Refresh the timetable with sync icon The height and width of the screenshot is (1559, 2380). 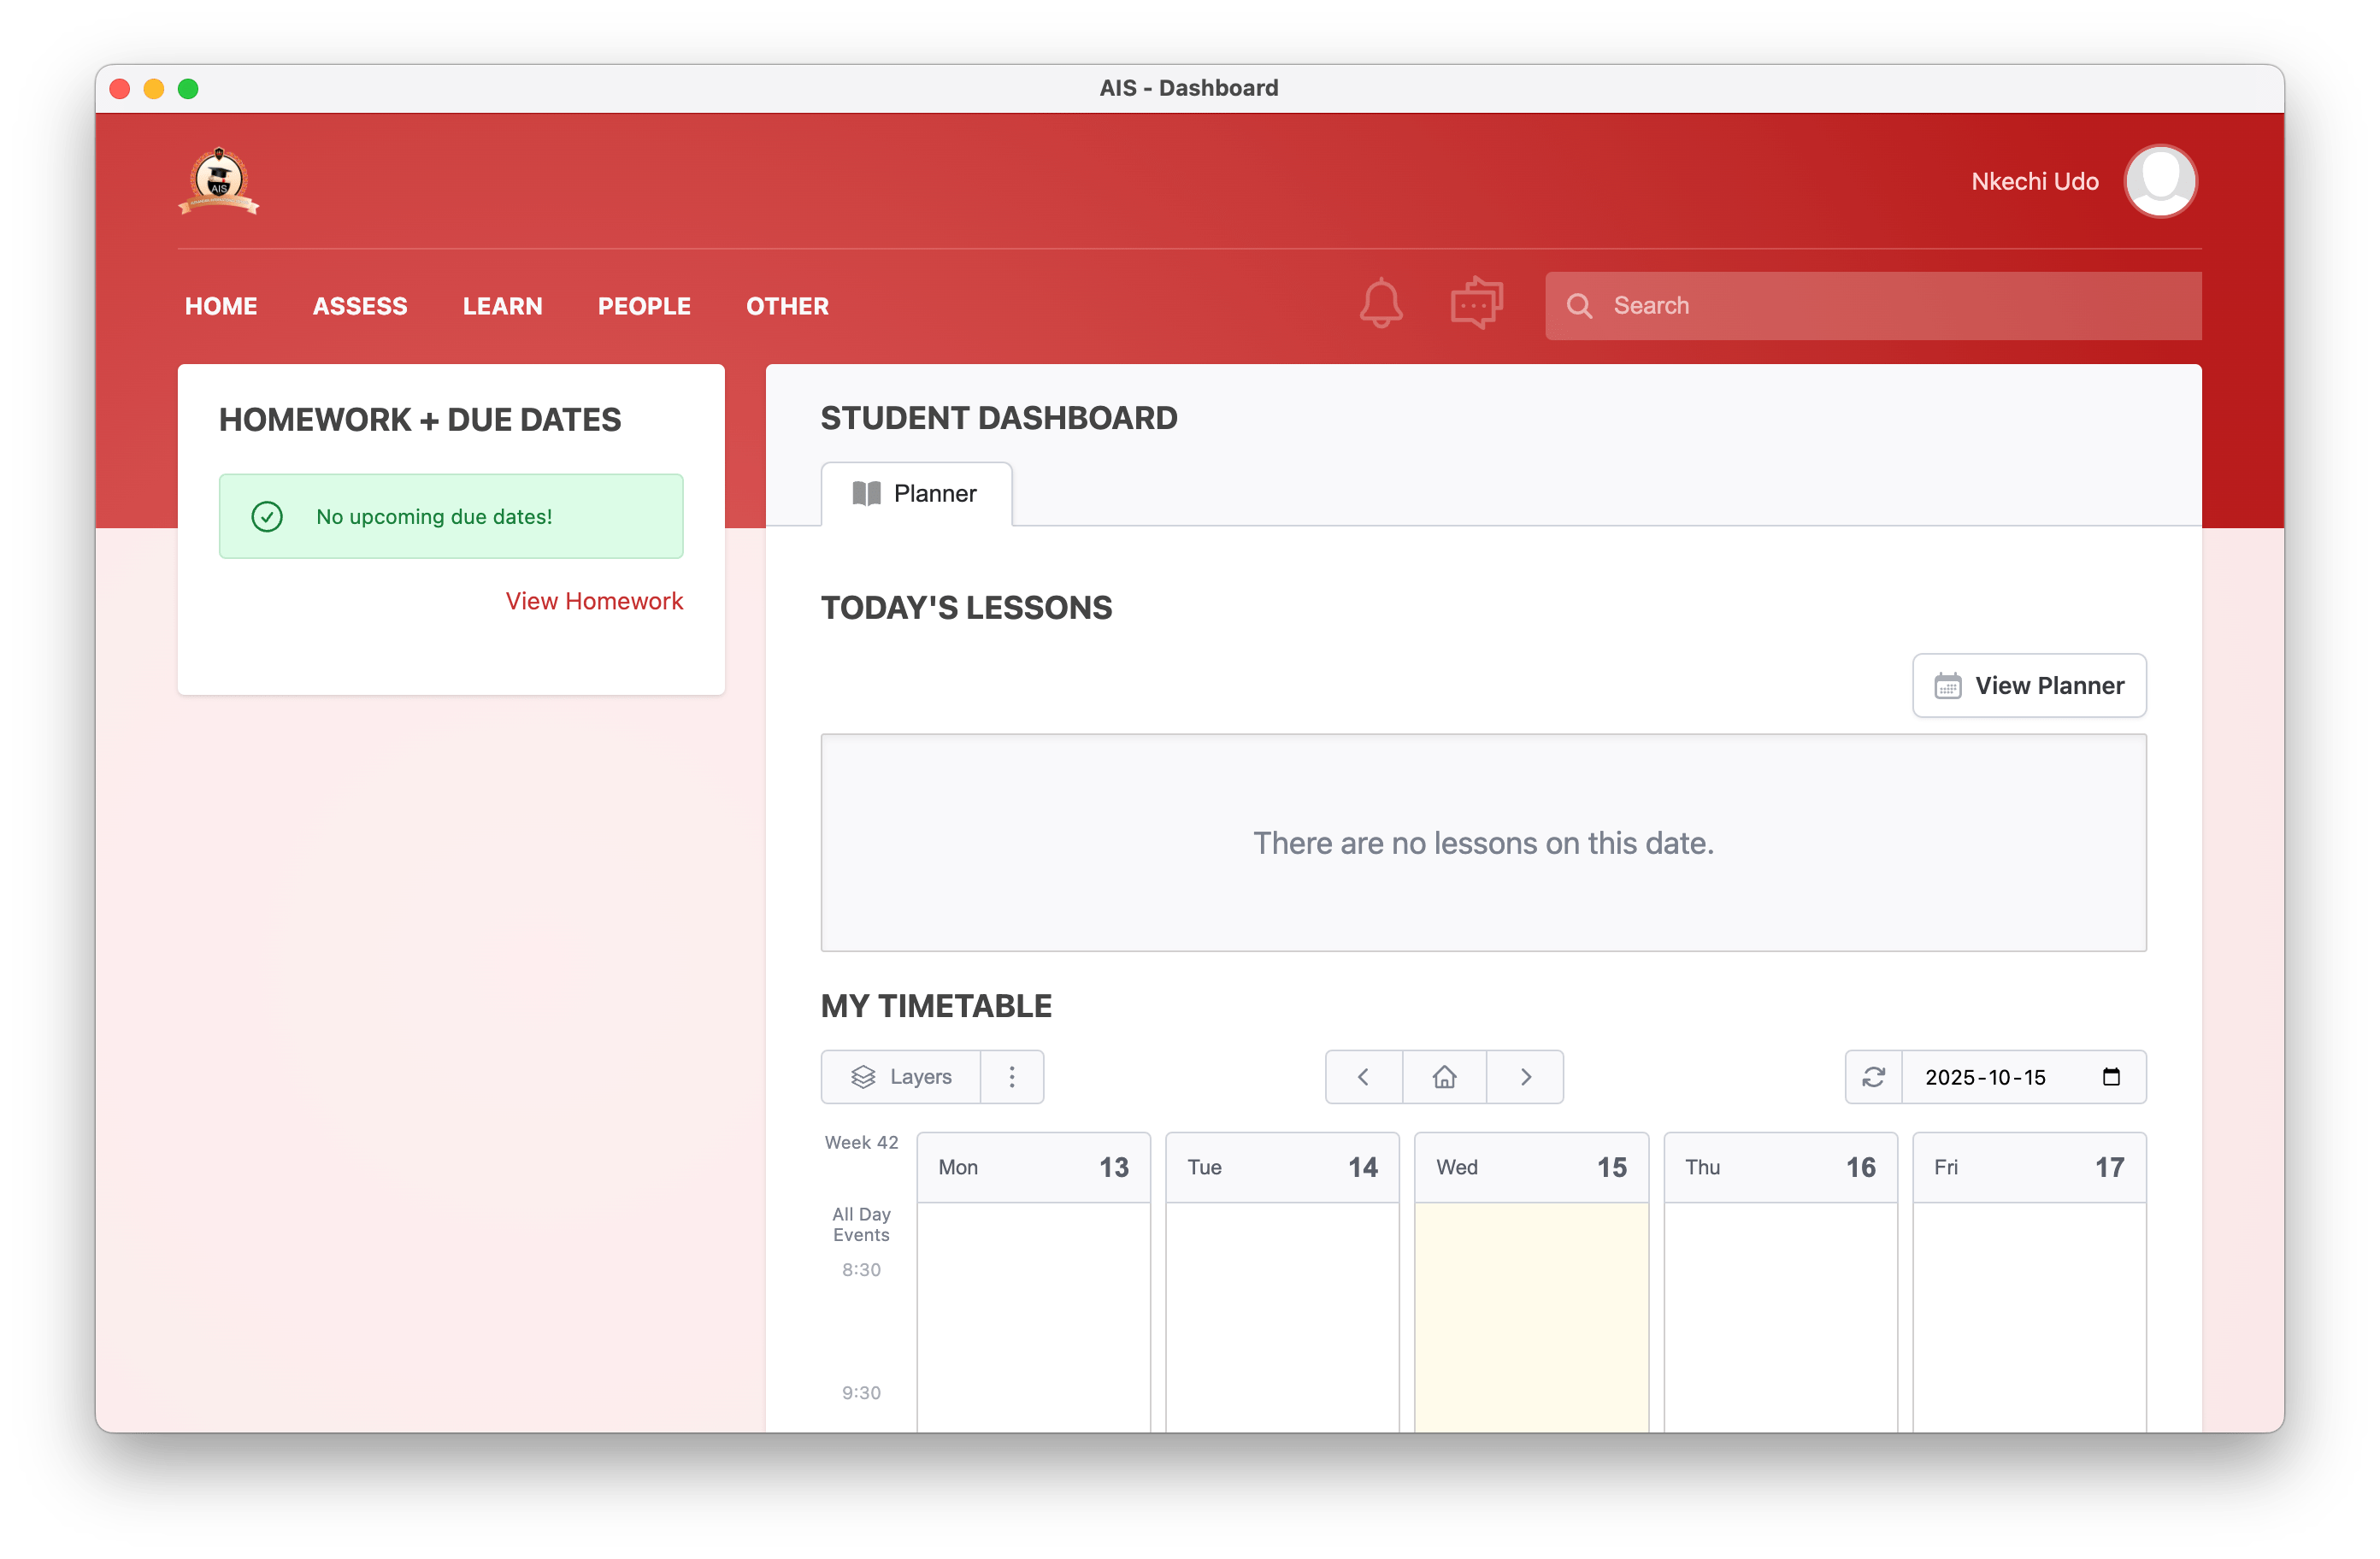(1873, 1077)
